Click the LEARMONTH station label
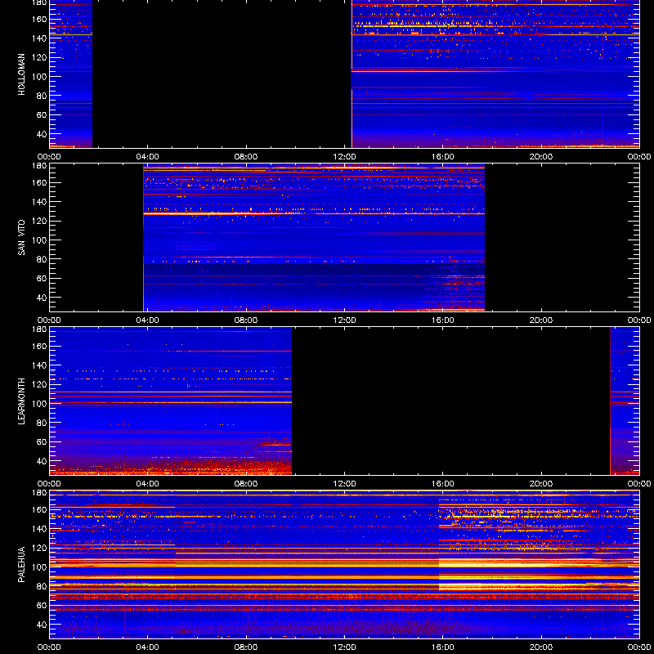Image resolution: width=654 pixels, height=654 pixels. point(22,401)
